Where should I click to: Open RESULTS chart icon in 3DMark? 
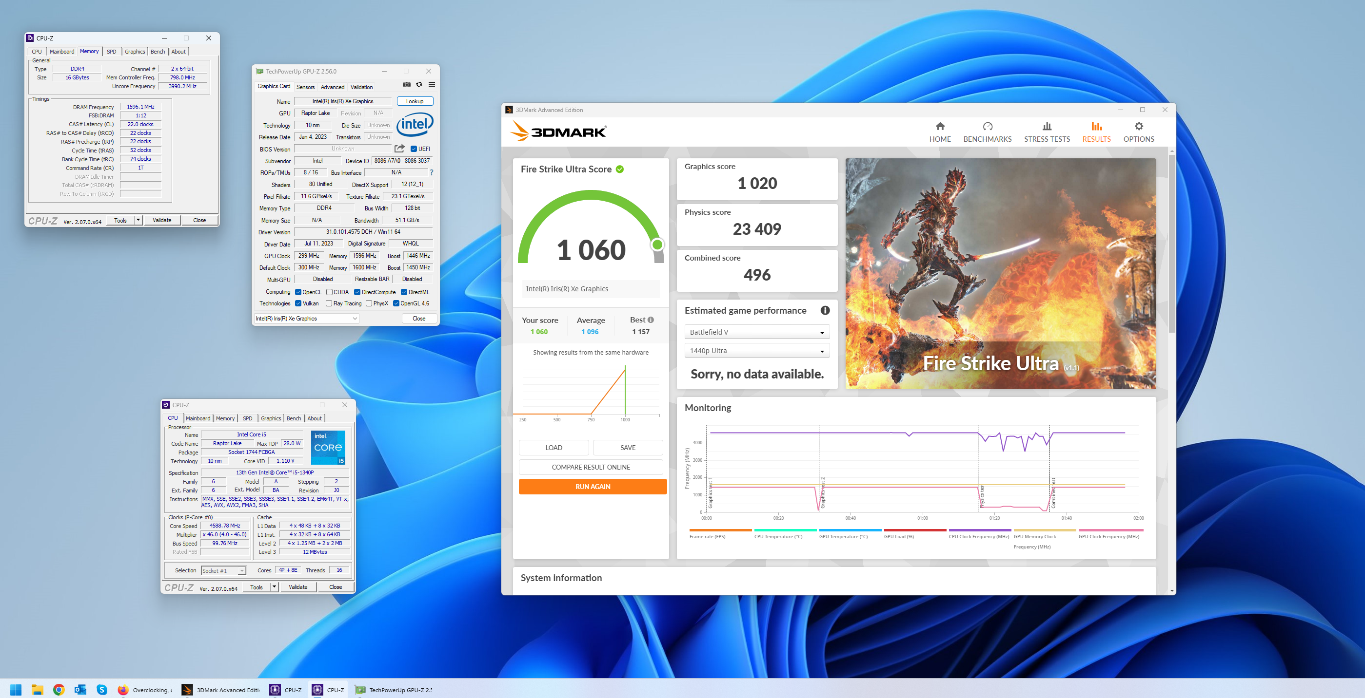(1096, 126)
